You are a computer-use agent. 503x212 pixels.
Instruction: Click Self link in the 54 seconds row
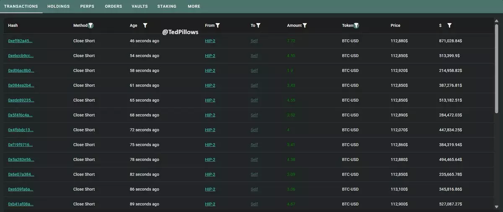(x=254, y=56)
